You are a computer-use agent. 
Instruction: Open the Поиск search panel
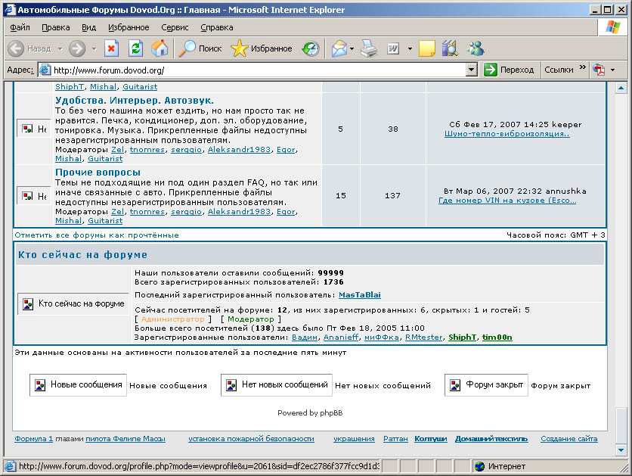click(200, 48)
